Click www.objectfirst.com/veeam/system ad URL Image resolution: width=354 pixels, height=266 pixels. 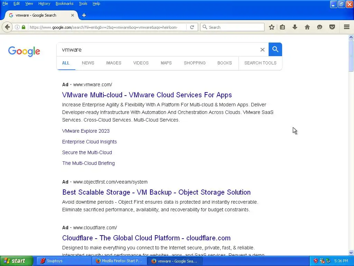[x=110, y=182]
